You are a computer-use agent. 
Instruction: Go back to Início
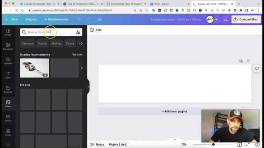click(12, 19)
